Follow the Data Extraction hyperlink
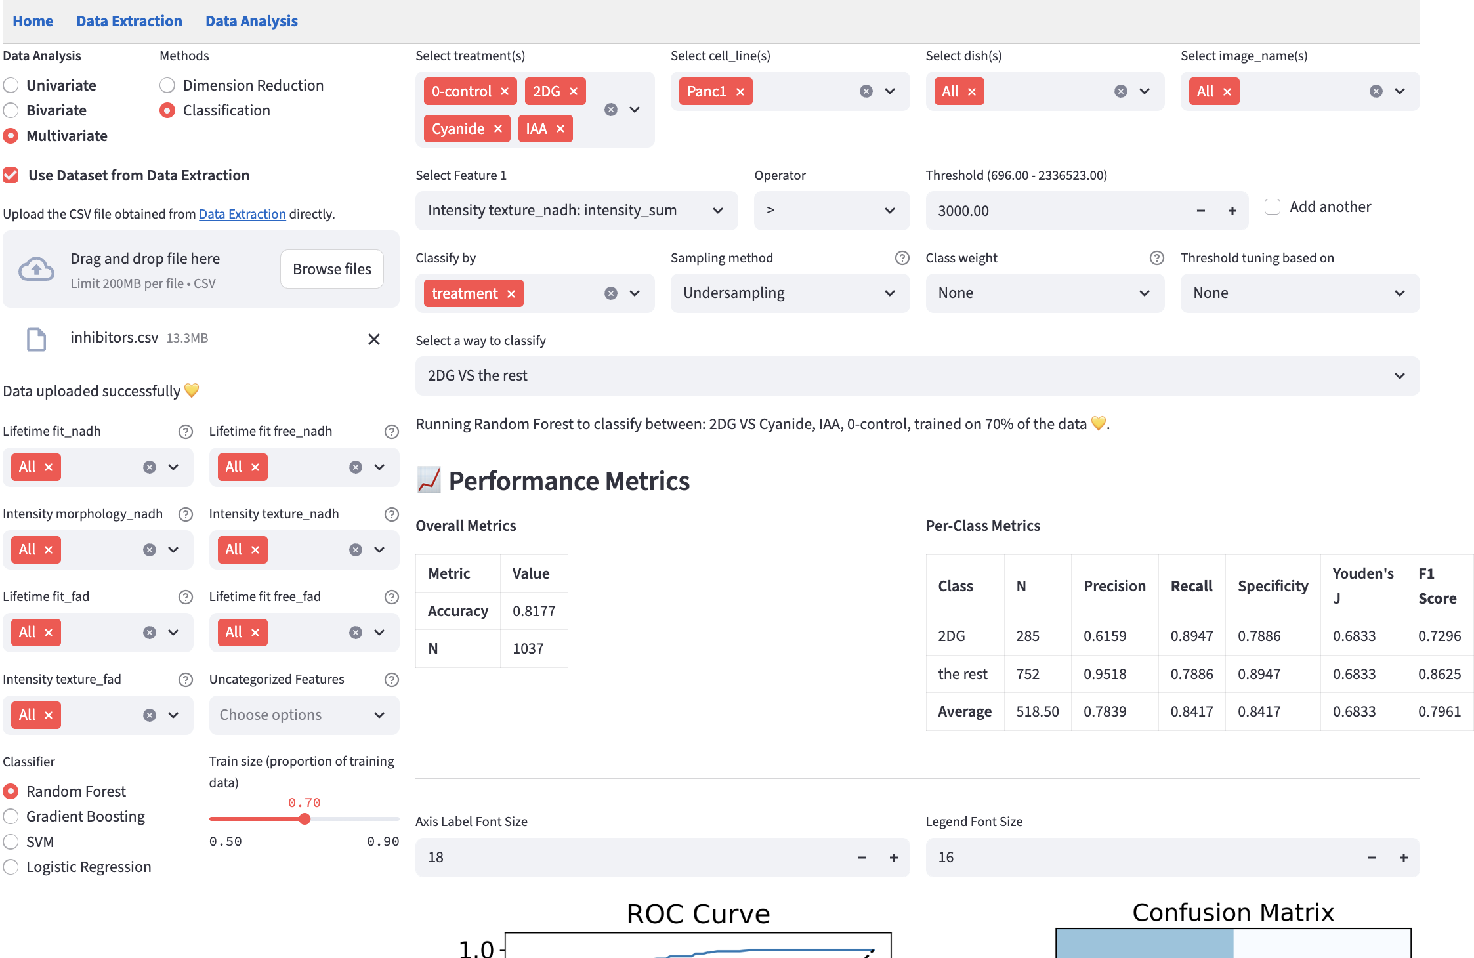The height and width of the screenshot is (958, 1474). [x=242, y=215]
